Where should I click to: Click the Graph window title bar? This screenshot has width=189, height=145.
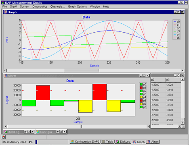coord(94,12)
